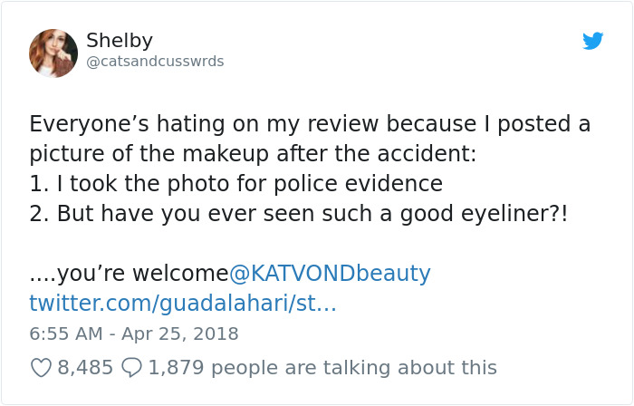This screenshot has height=406, width=634.
Task: Click the display name Shelby
Action: pos(120,40)
